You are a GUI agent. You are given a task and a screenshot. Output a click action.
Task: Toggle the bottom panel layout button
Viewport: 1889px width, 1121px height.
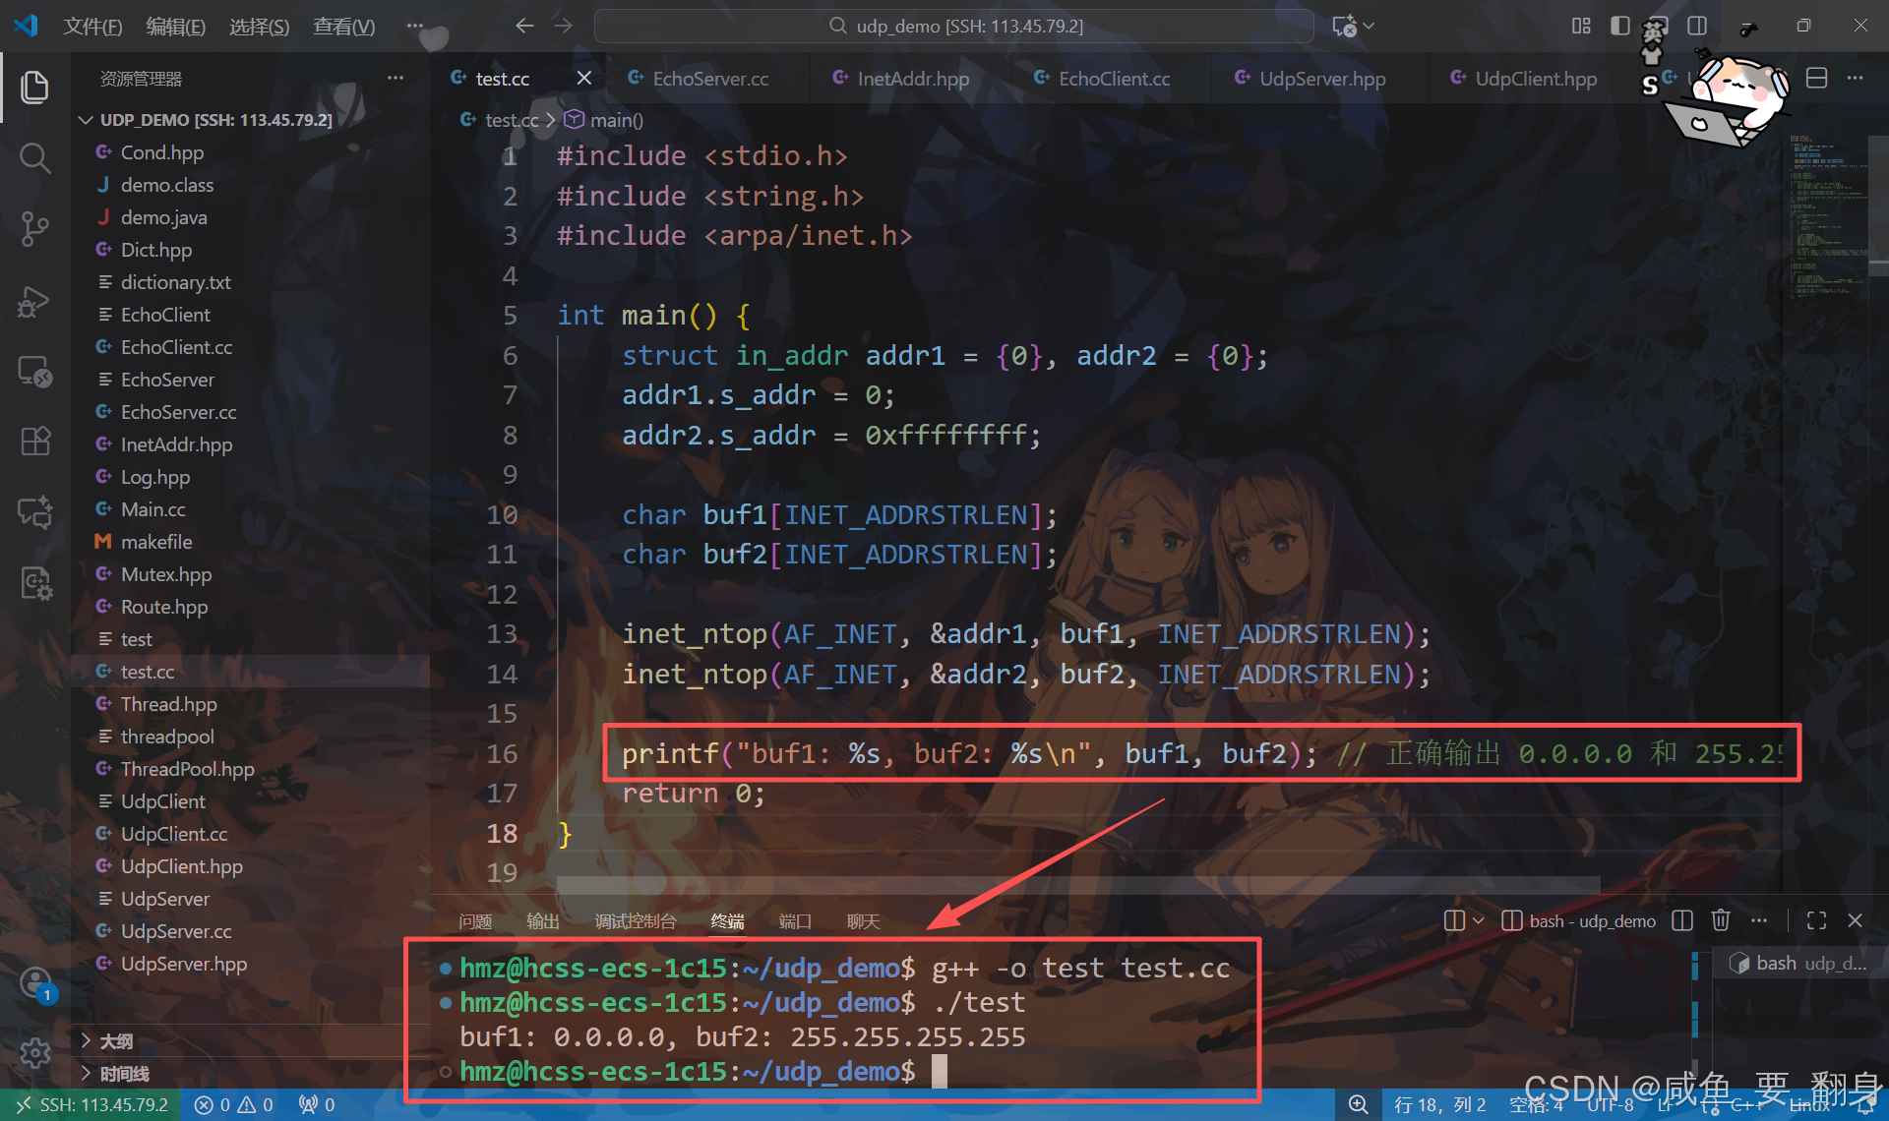[1659, 26]
